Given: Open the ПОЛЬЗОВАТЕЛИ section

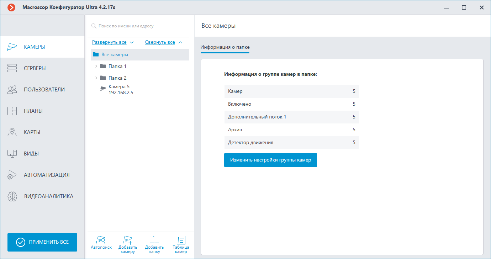Looking at the screenshot, I should tap(42, 90).
